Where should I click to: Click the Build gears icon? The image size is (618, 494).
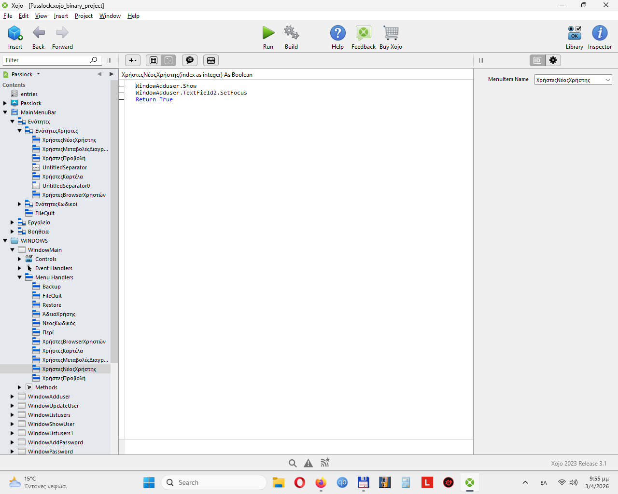pos(291,33)
